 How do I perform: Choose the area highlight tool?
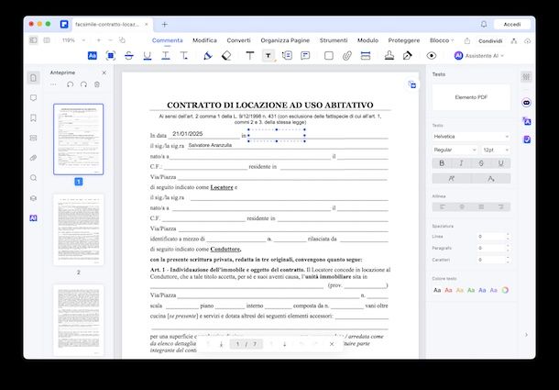point(111,55)
